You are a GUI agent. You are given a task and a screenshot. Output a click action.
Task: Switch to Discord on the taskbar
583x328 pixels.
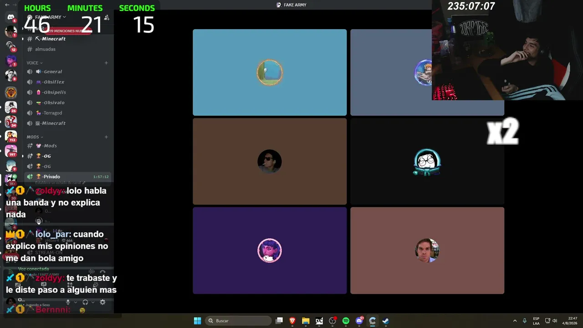[359, 321]
